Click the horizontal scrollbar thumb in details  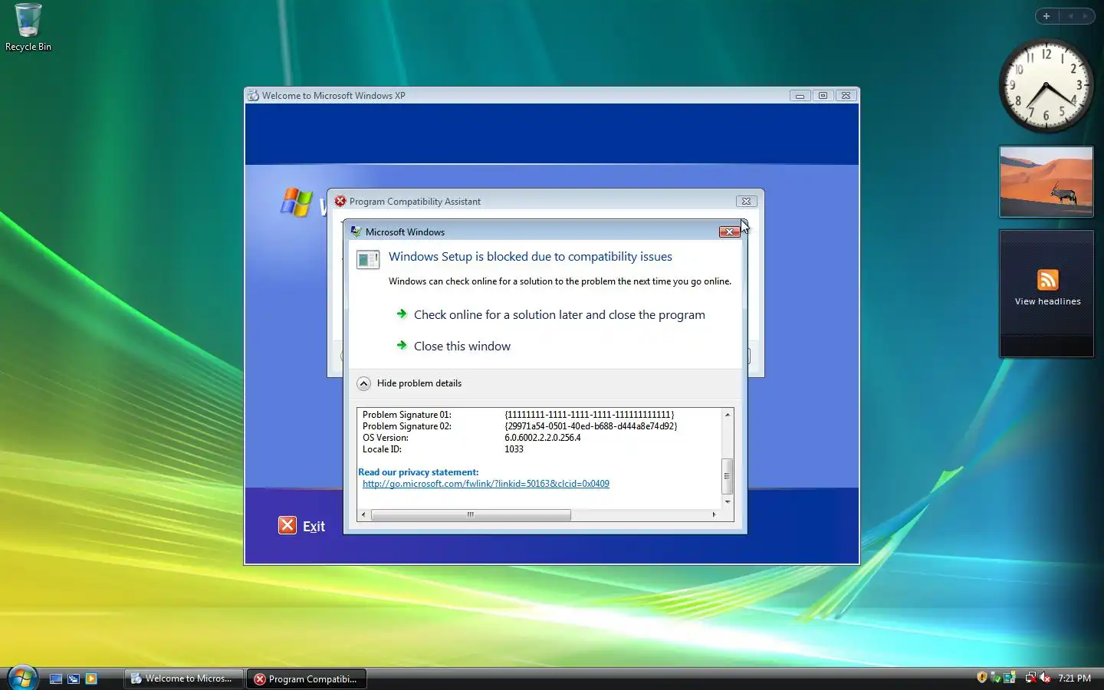coord(471,514)
